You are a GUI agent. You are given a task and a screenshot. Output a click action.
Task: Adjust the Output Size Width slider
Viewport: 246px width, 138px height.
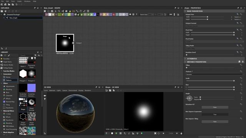[x=208, y=17]
